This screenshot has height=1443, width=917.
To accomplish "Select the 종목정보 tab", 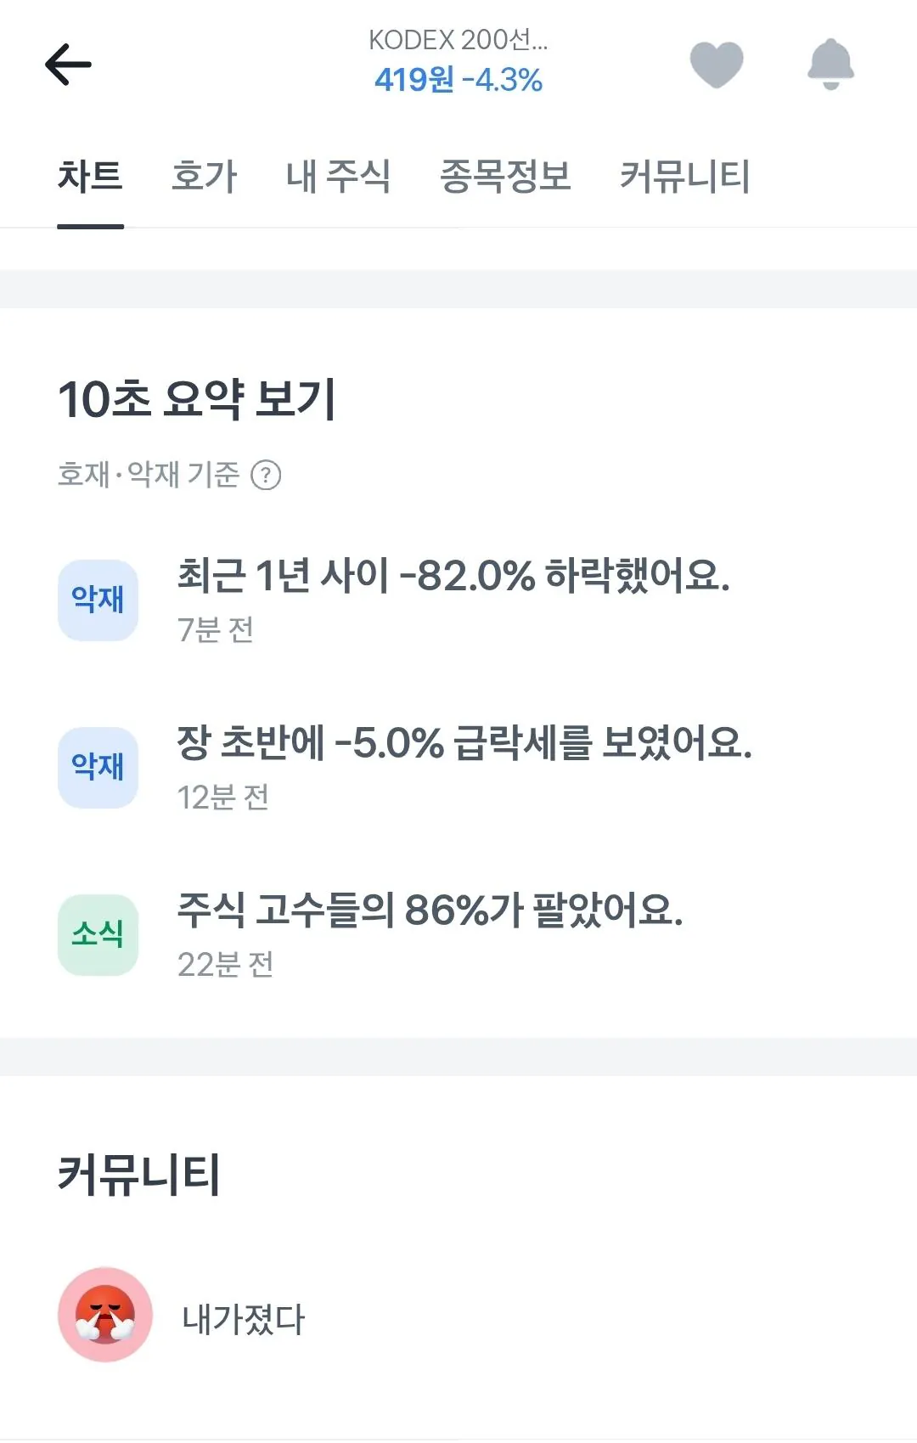I will tap(505, 177).
